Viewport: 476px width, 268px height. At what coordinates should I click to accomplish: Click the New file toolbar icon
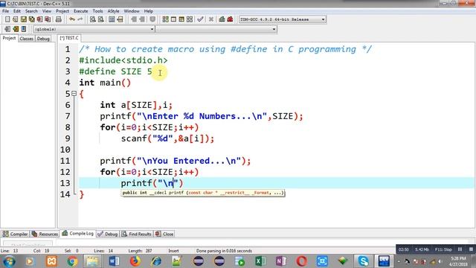pos(7,19)
